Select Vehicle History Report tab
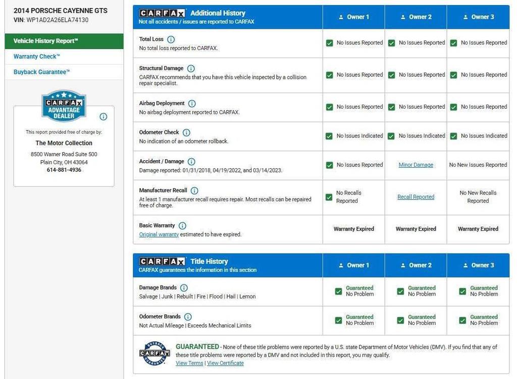517x379 pixels. (64, 41)
